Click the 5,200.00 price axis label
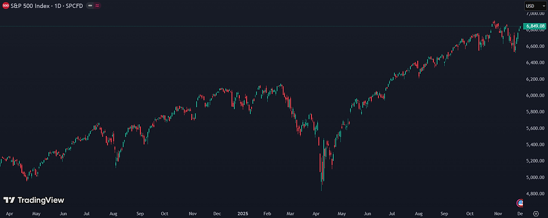 coord(536,161)
